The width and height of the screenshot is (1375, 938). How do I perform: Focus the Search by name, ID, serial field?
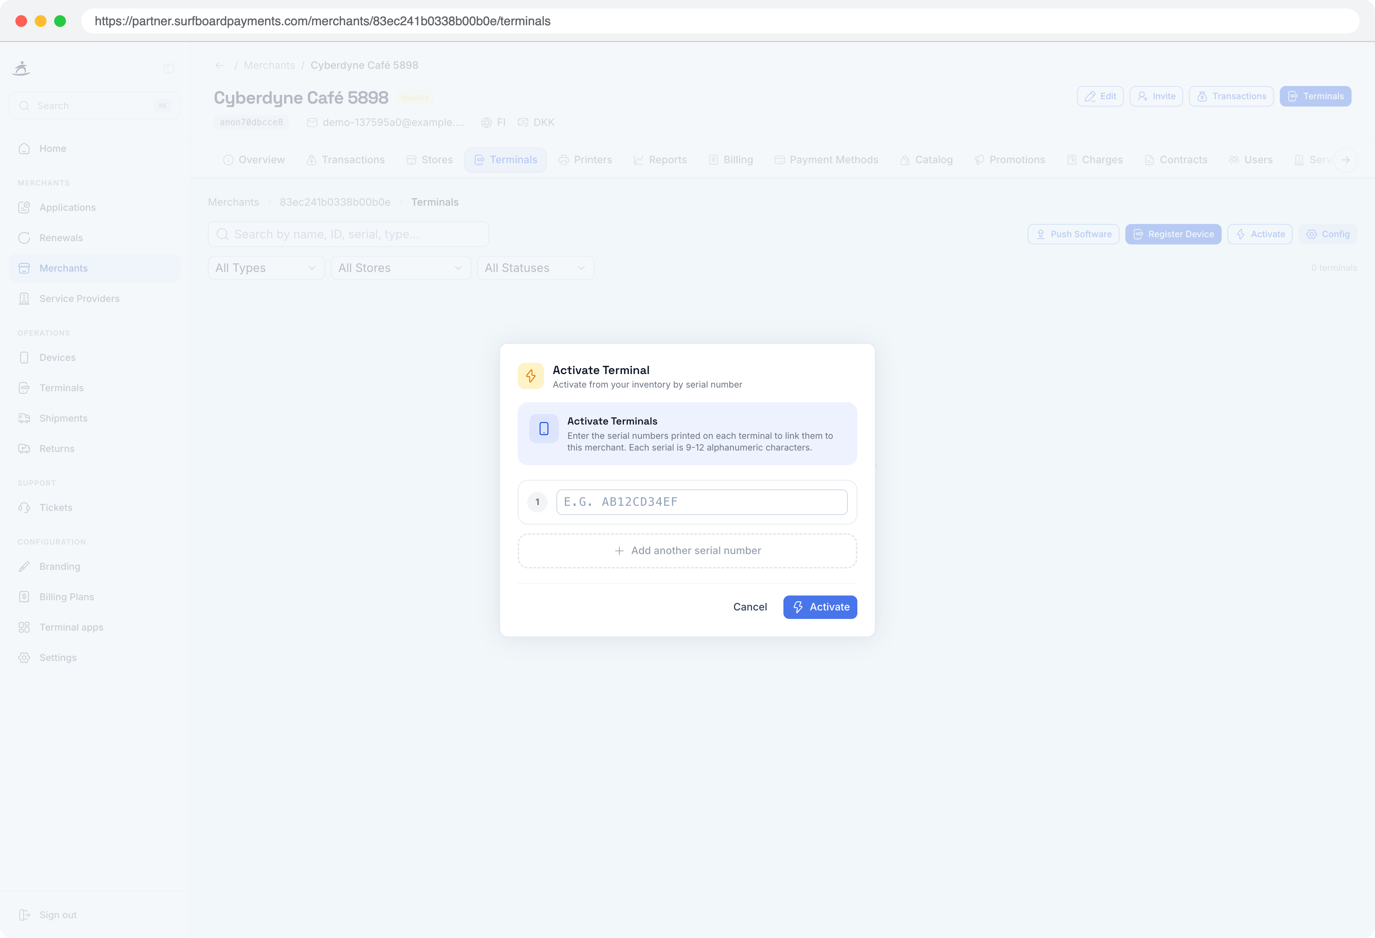coord(349,234)
